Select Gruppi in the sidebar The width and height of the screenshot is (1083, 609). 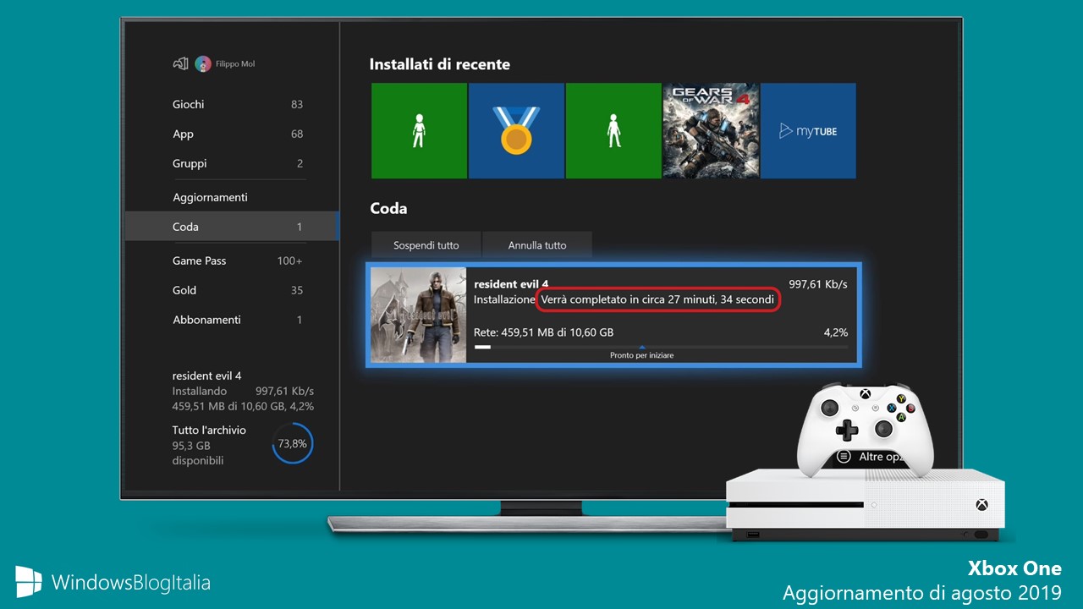coord(232,163)
